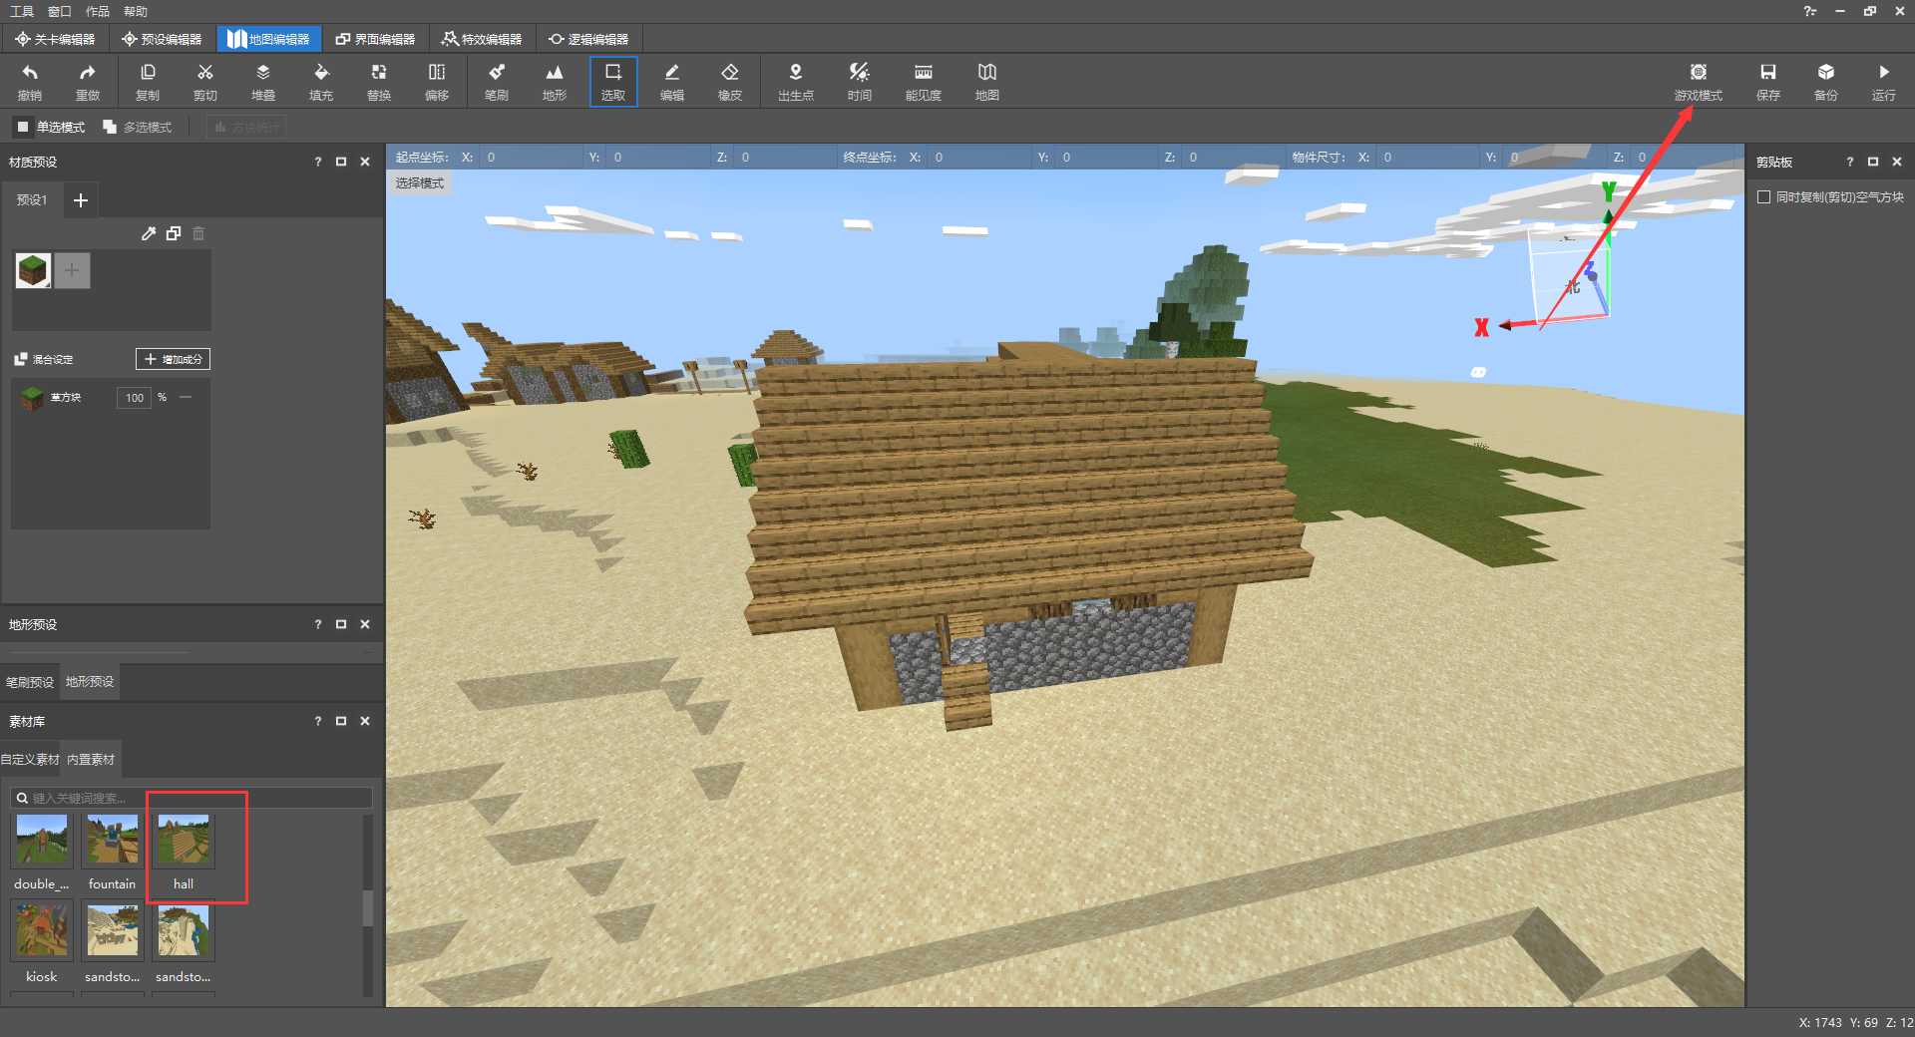Select the Cut (剪切) tool

[205, 81]
